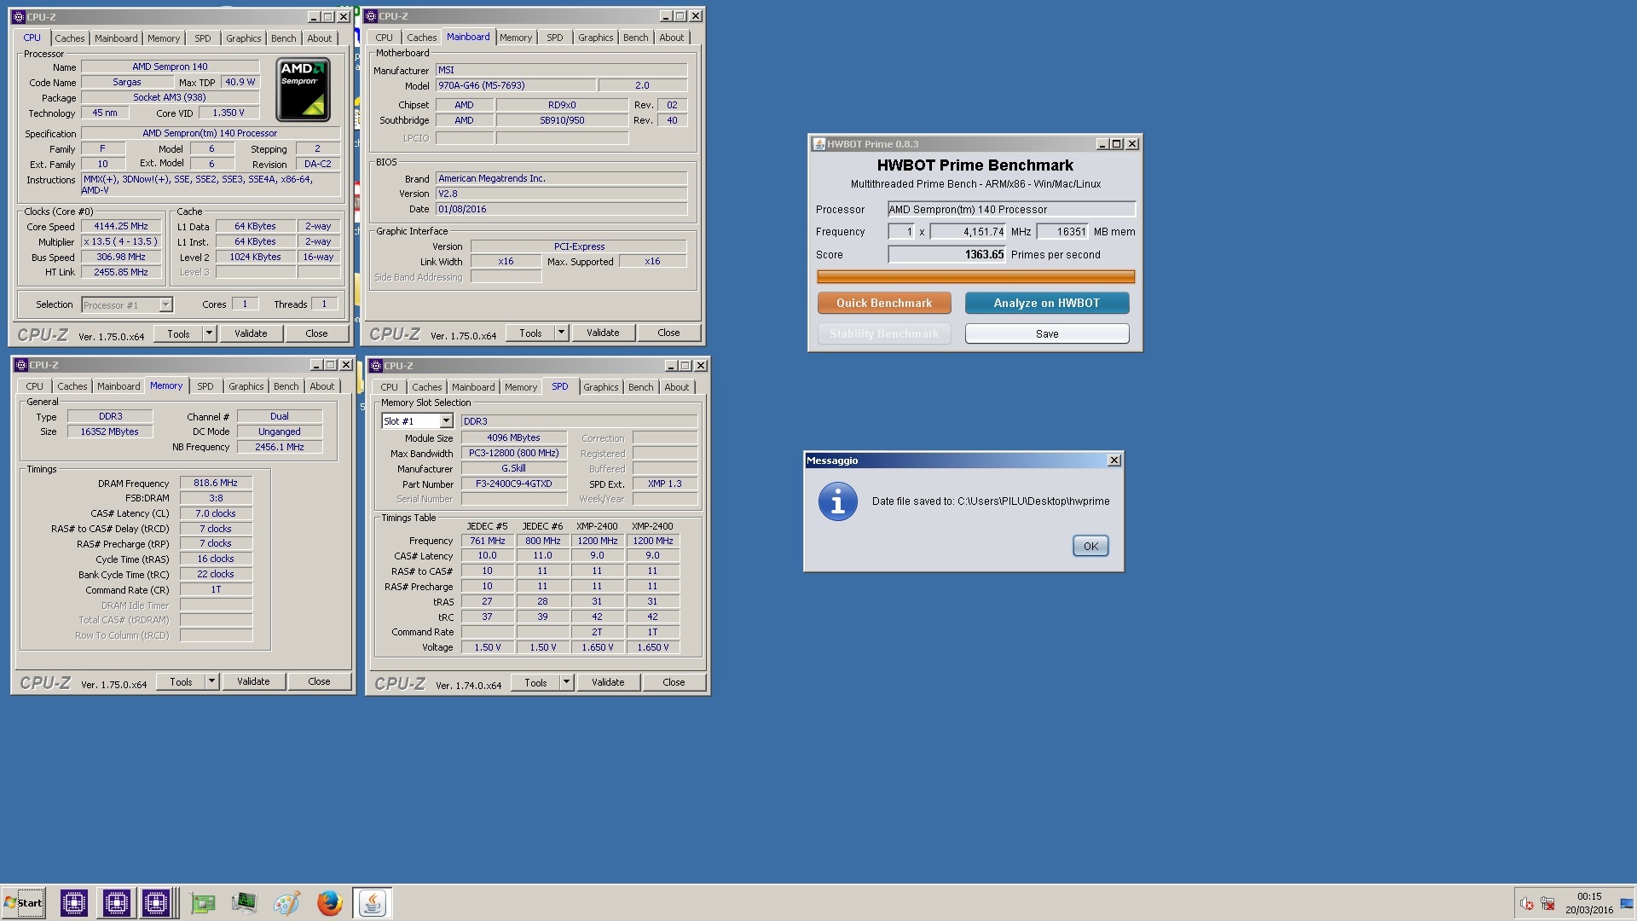The height and width of the screenshot is (921, 1637).
Task: Click BIOS date 01/08/2016
Action: coord(561,209)
